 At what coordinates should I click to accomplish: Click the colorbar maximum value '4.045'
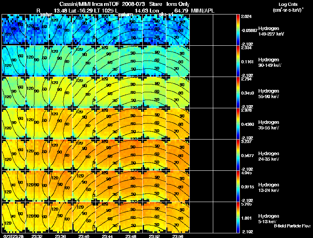click(246, 173)
